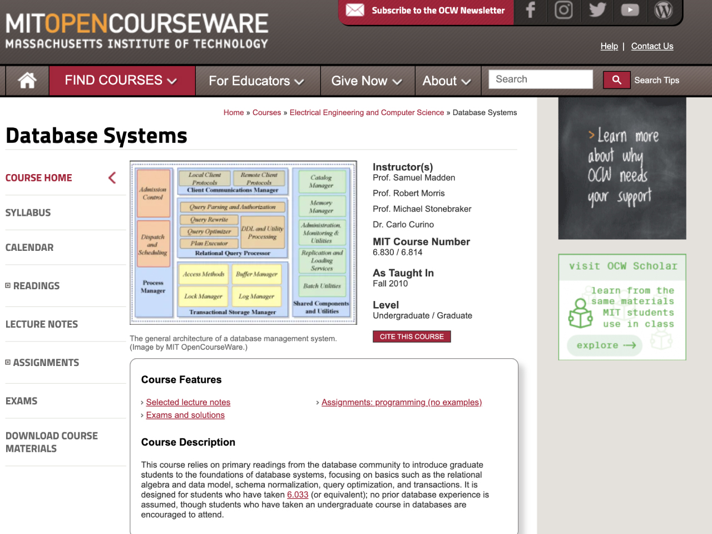Open the Lecture Notes page
The height and width of the screenshot is (534, 712).
point(42,324)
